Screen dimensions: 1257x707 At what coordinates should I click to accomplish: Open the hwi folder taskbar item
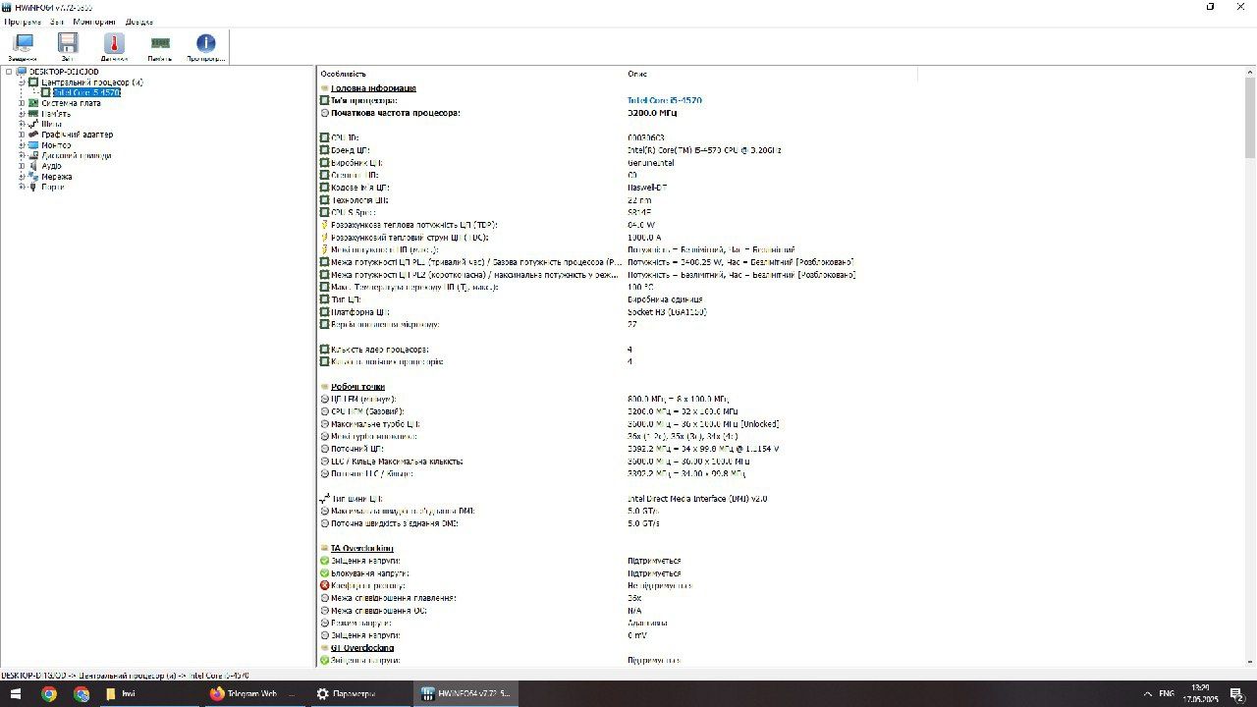tap(147, 693)
